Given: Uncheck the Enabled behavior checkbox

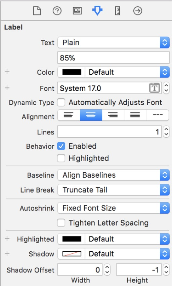Looking at the screenshot, I should (61, 146).
